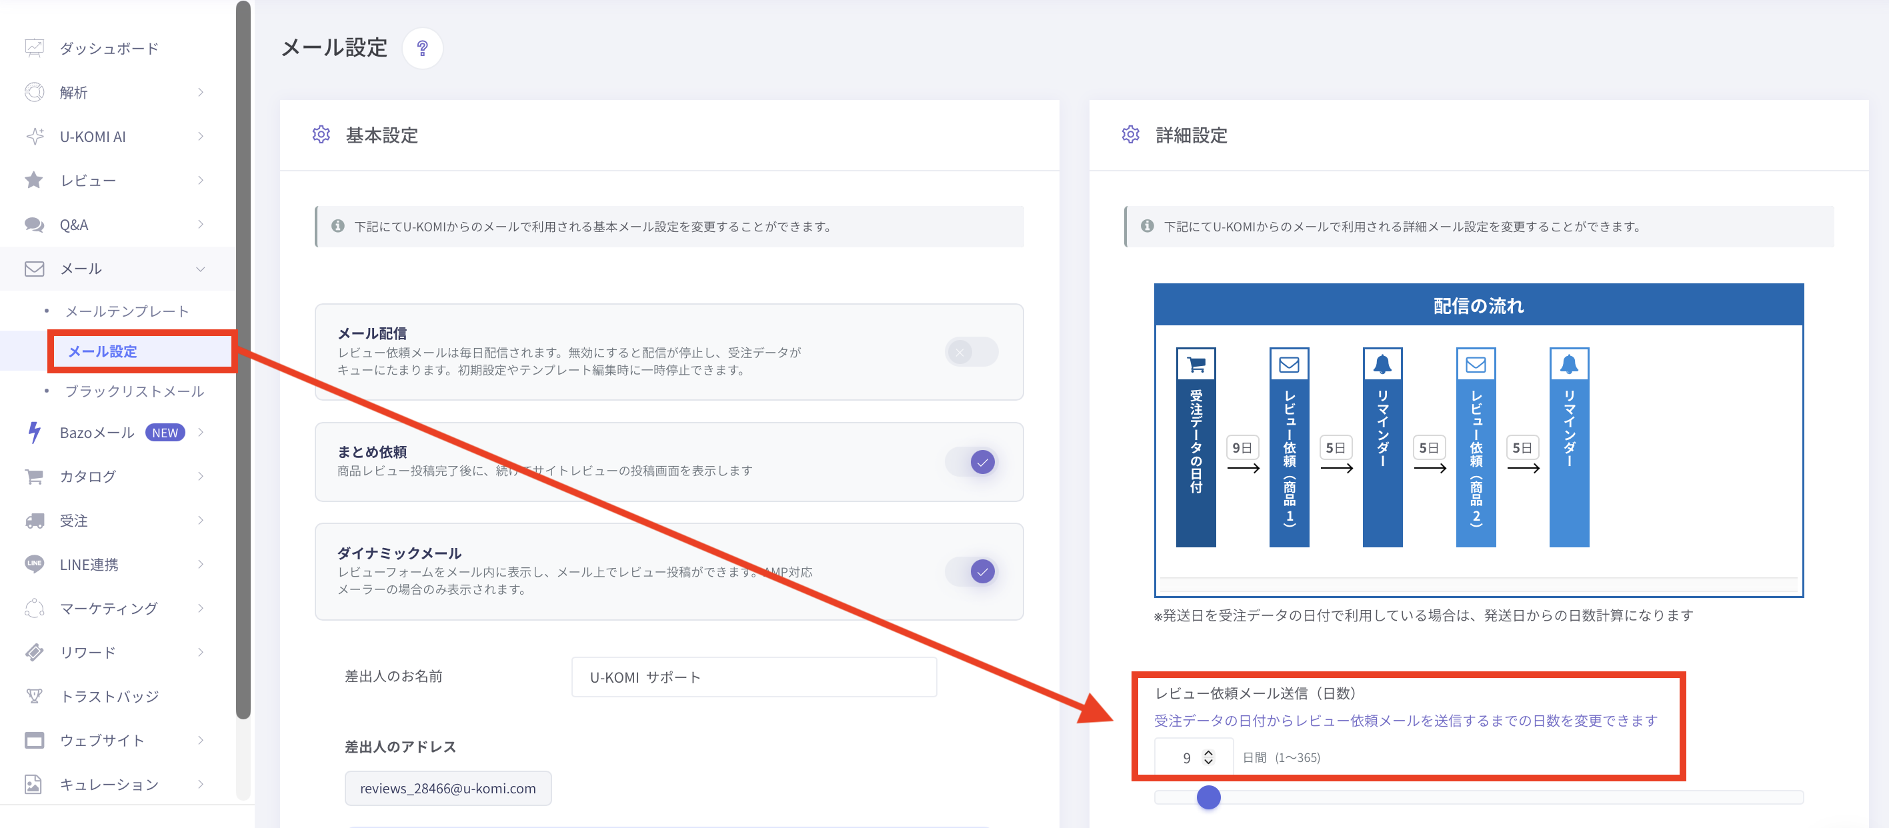
Task: Turn off the ダイナミックメール toggle
Action: 971,571
